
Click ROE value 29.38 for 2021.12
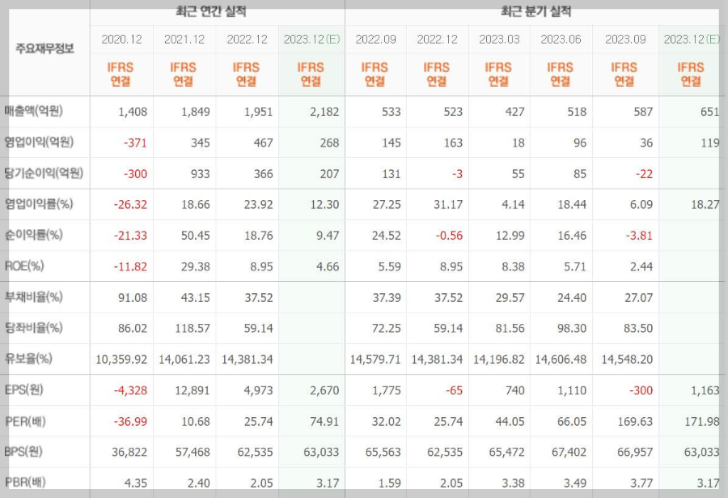tap(196, 267)
